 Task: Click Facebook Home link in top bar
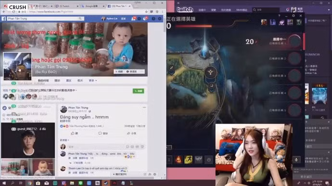pos(123,19)
